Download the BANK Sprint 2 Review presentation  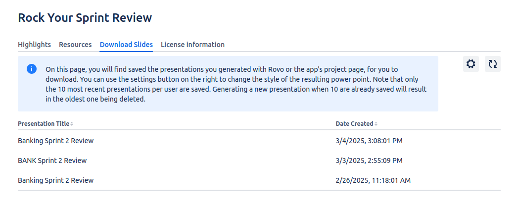52,160
